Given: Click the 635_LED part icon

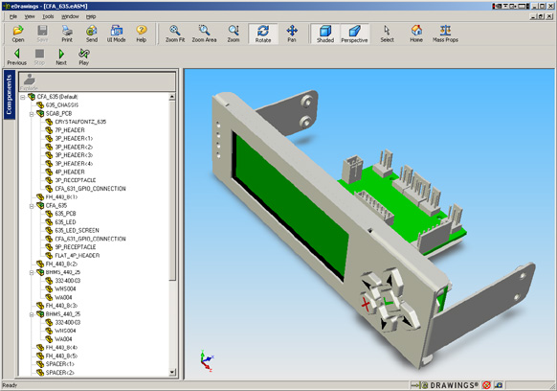Looking at the screenshot, I should pos(49,222).
